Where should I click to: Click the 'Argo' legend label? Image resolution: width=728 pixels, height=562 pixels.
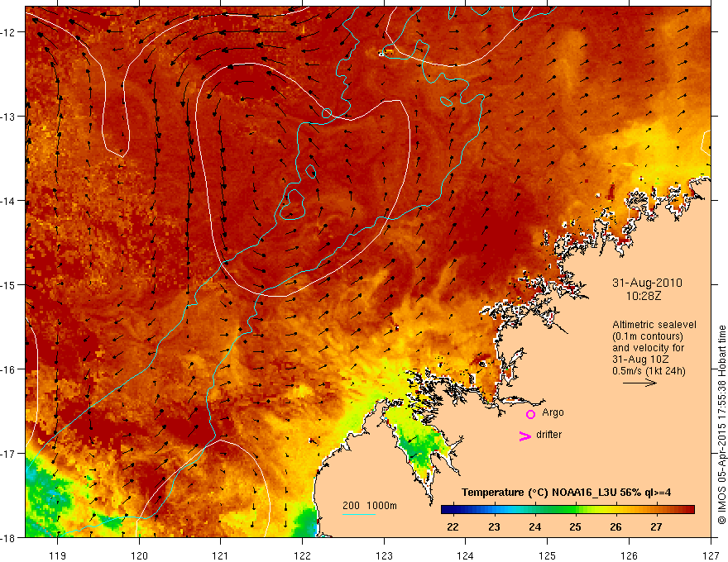(x=553, y=412)
